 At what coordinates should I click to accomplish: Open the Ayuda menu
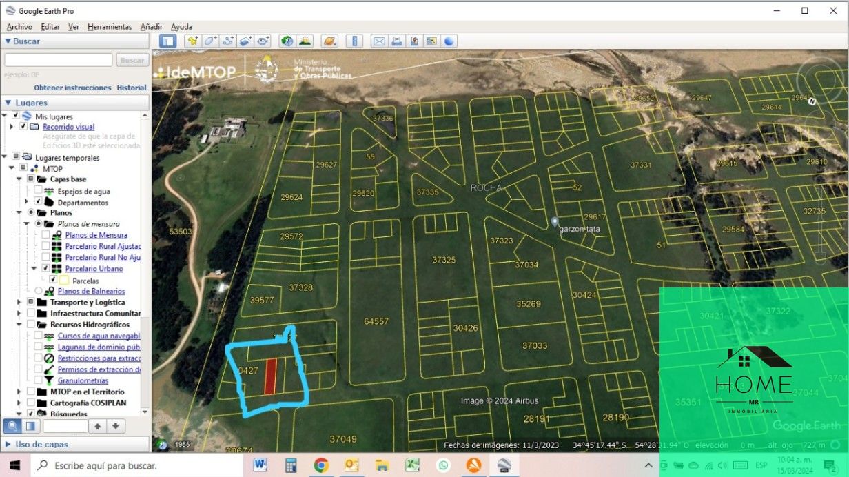click(x=181, y=26)
